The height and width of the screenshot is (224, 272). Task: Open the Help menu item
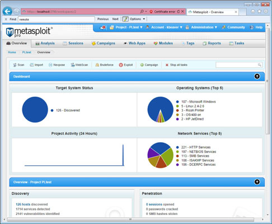(256, 27)
